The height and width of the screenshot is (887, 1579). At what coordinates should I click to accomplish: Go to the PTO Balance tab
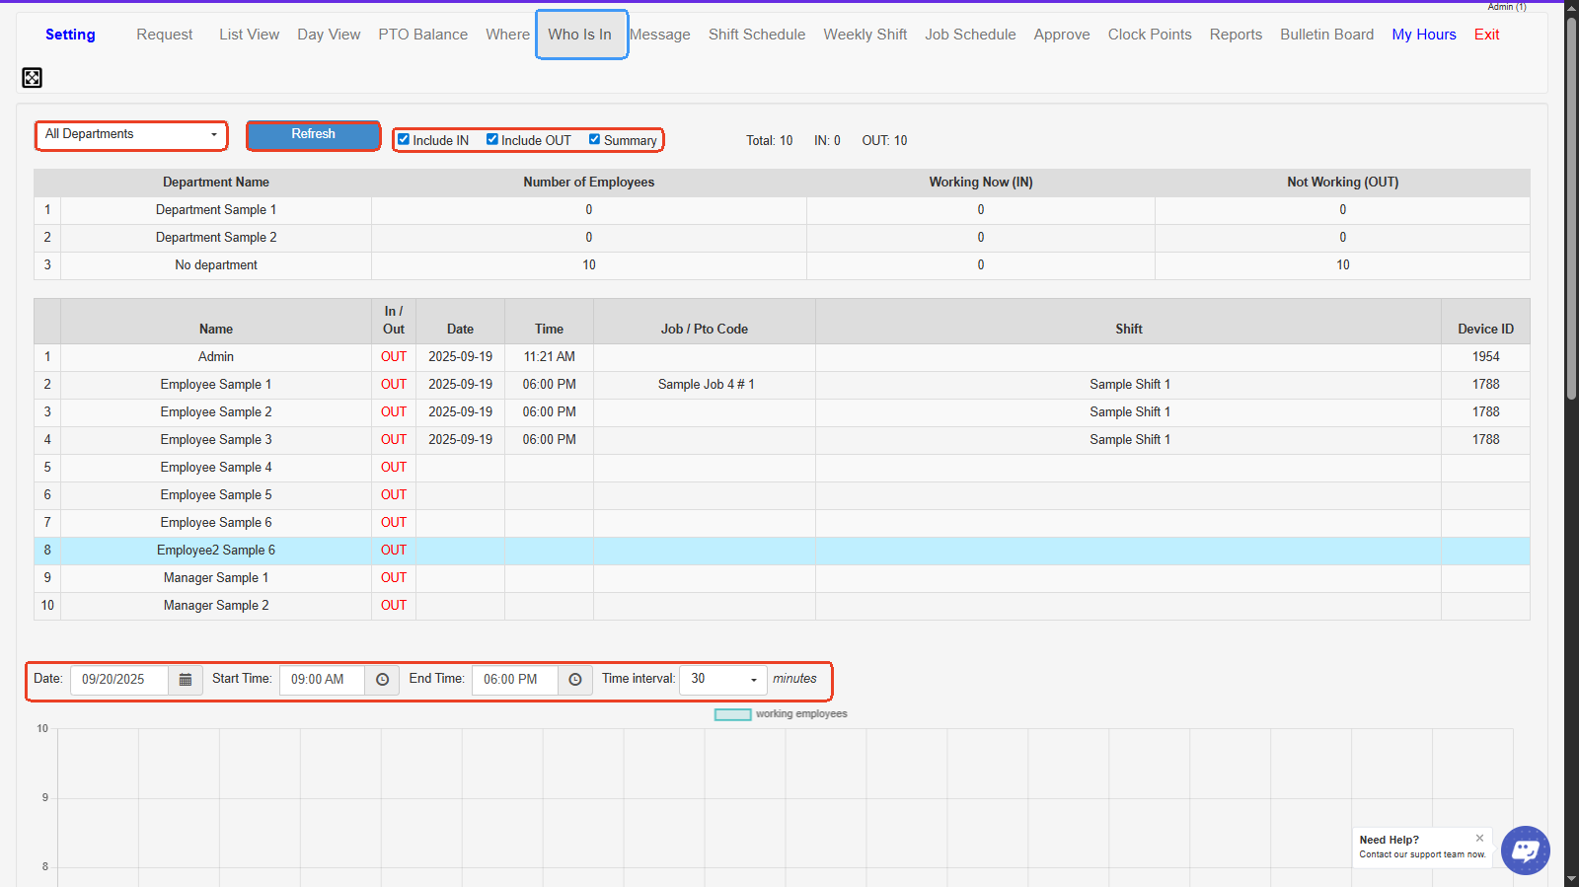point(422,35)
